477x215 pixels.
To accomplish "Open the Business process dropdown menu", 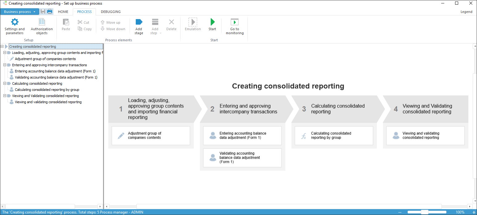I will [20, 12].
